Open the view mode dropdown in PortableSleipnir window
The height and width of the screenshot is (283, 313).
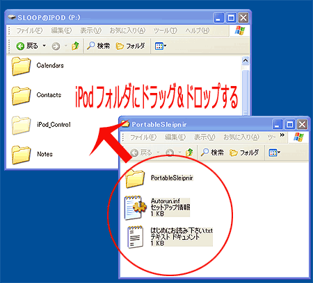(x=274, y=153)
